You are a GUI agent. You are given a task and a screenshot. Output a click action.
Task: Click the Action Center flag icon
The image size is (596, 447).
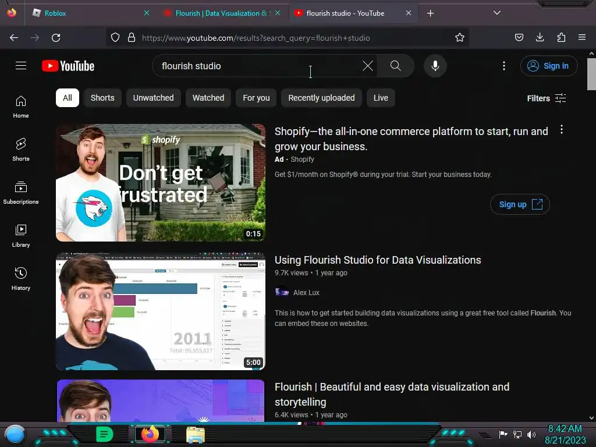pyautogui.click(x=503, y=434)
